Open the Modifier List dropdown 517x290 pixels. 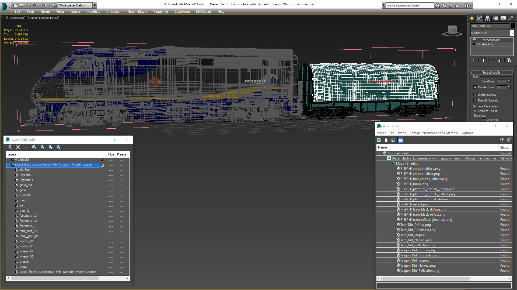(512, 33)
